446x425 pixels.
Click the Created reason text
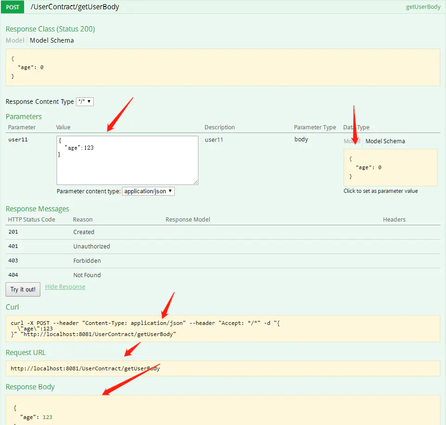[x=83, y=232]
